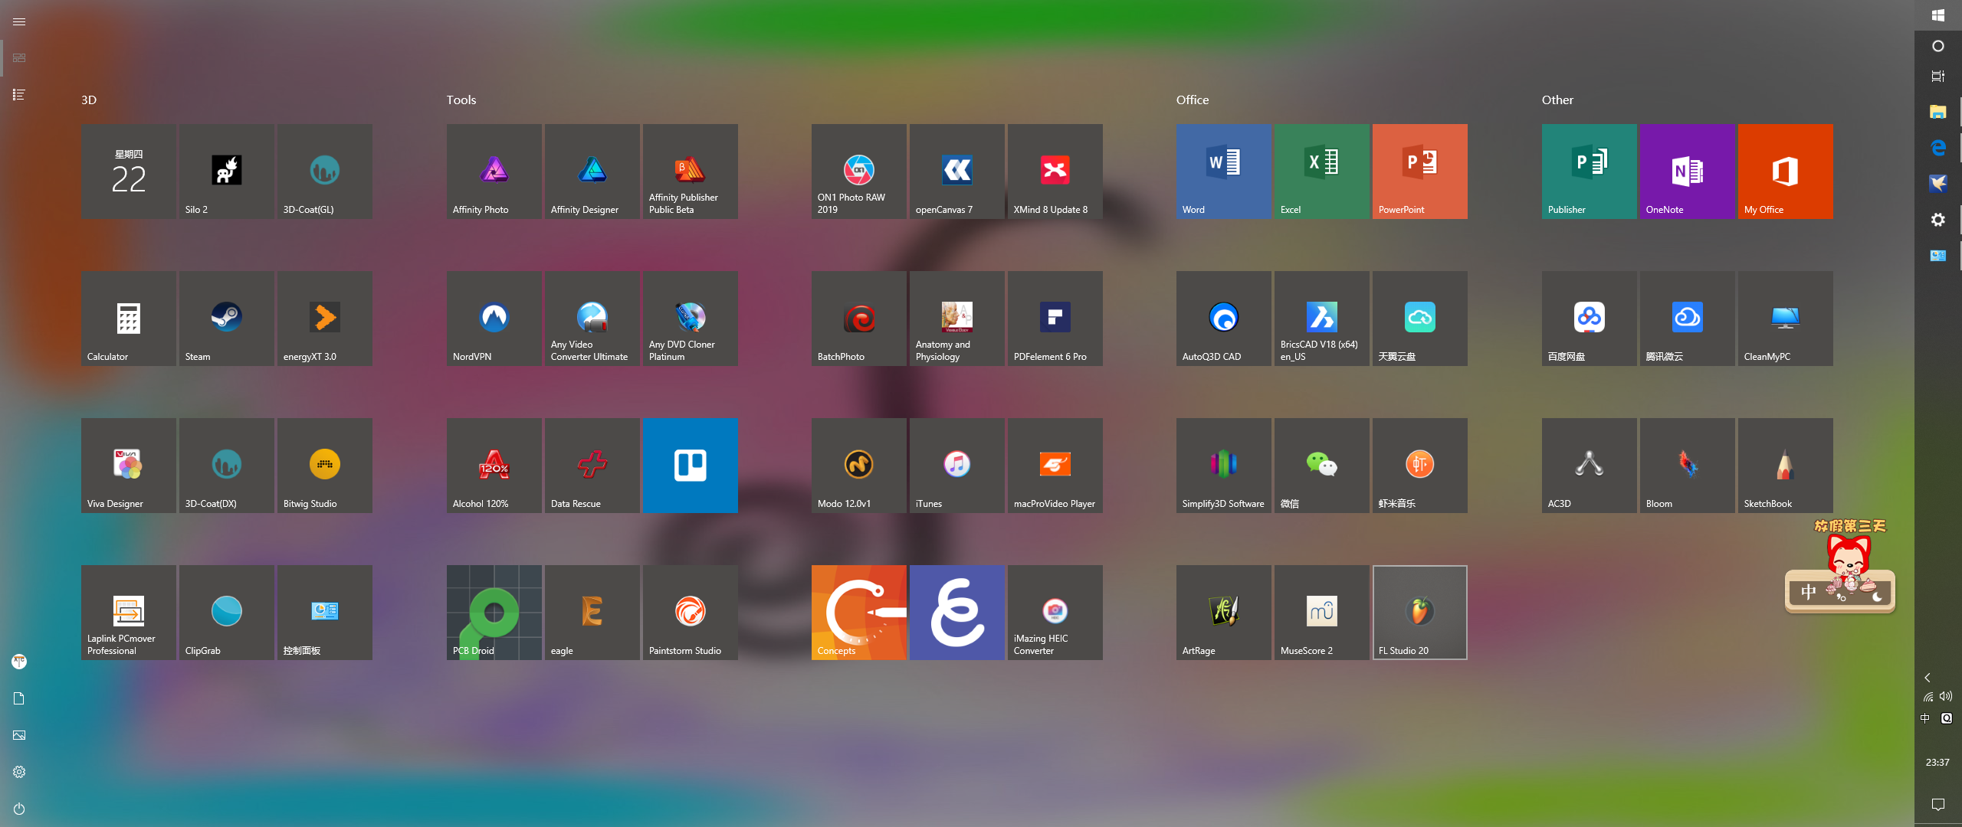Open MuseScore 2 tile
This screenshot has width=1962, height=827.
(x=1321, y=613)
